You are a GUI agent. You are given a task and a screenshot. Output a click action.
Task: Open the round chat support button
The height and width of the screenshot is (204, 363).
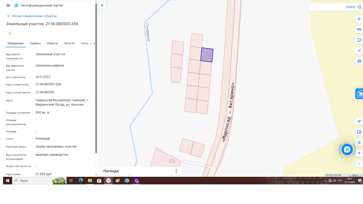point(347,150)
